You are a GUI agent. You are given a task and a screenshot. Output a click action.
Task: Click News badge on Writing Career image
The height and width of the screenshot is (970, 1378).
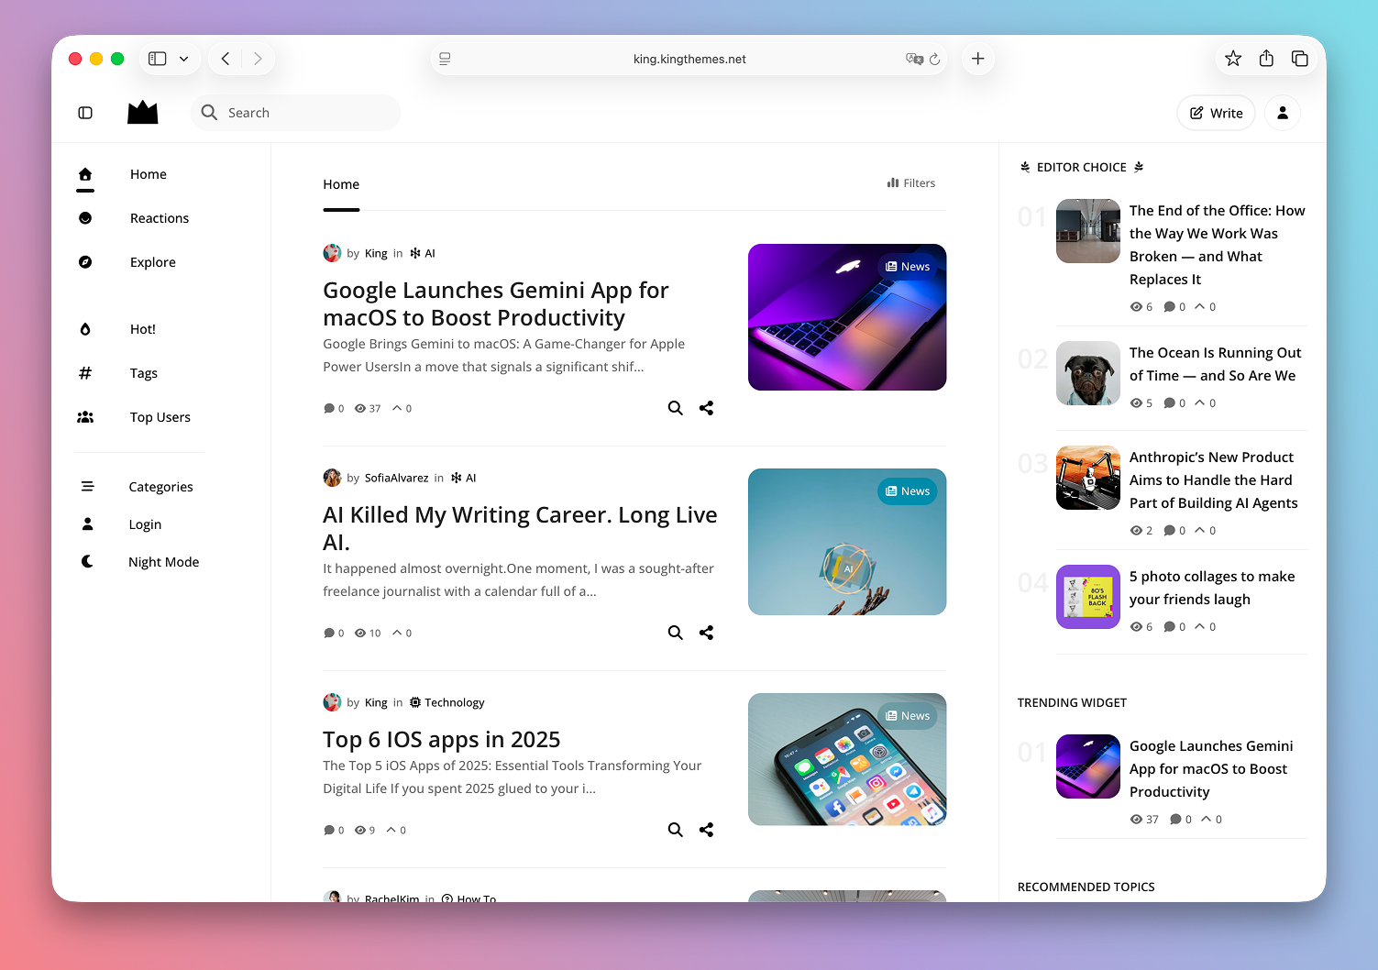coord(908,491)
